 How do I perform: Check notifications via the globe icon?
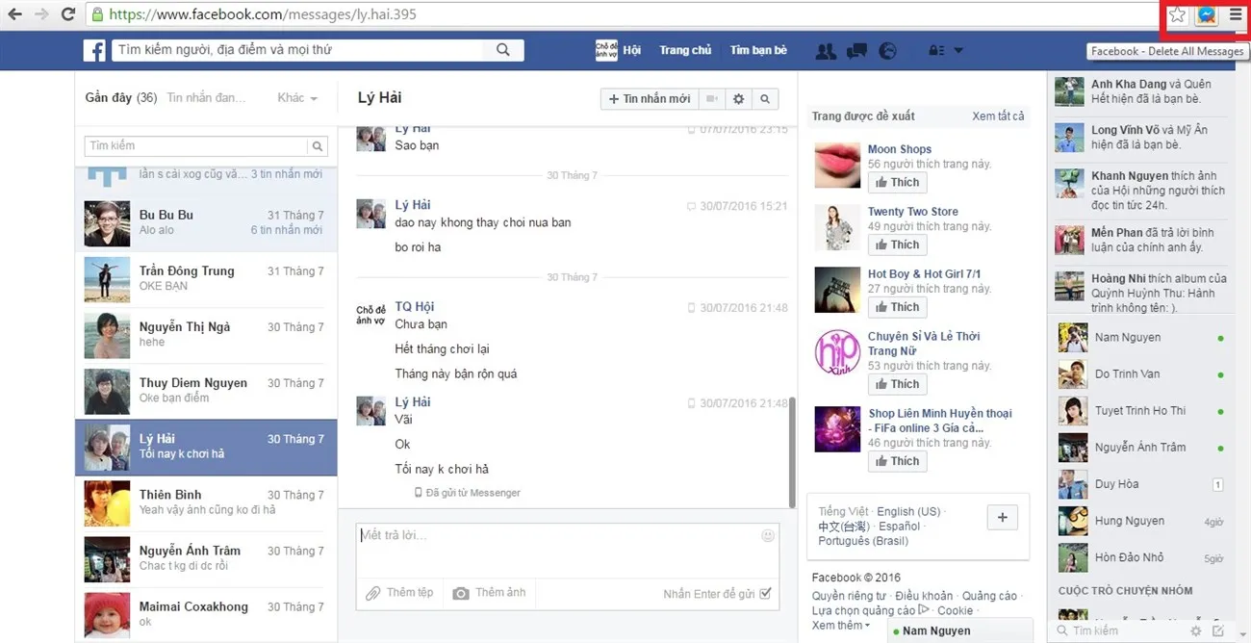886,50
